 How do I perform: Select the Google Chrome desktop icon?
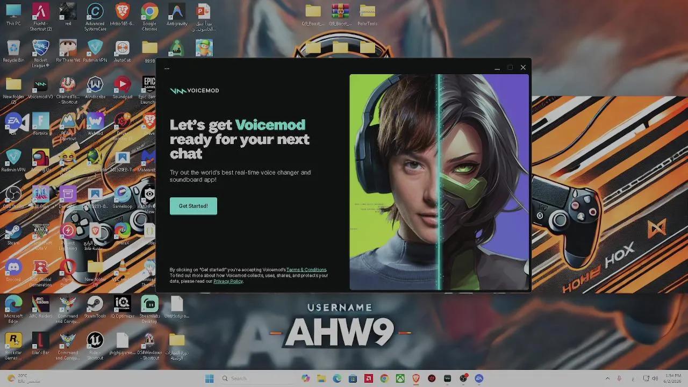(x=149, y=17)
